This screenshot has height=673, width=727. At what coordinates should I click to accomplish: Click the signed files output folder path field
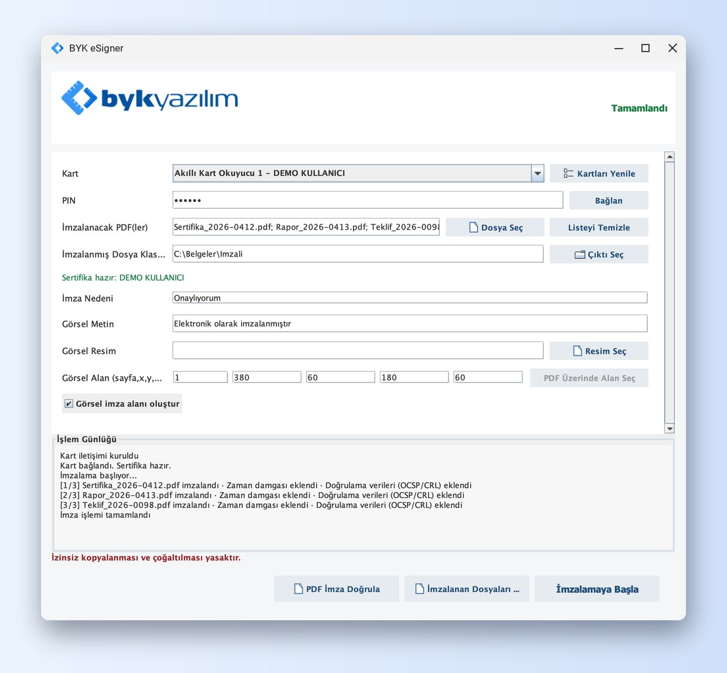(358, 254)
